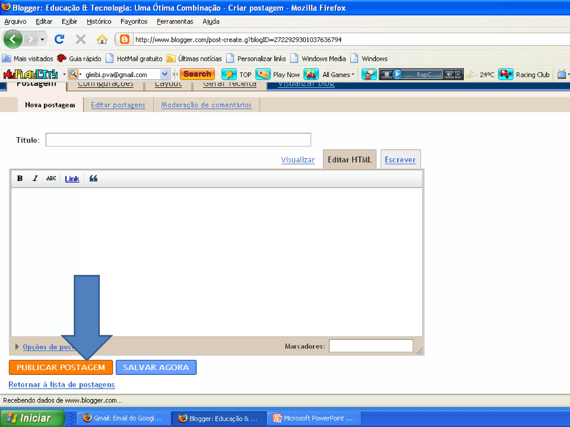570x427 pixels.
Task: Open the All Games dropdown
Action: [x=338, y=75]
